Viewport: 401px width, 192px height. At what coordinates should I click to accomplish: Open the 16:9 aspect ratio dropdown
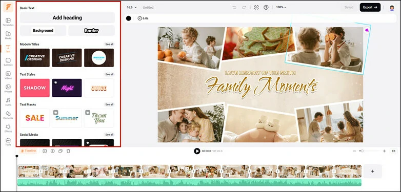tap(132, 7)
